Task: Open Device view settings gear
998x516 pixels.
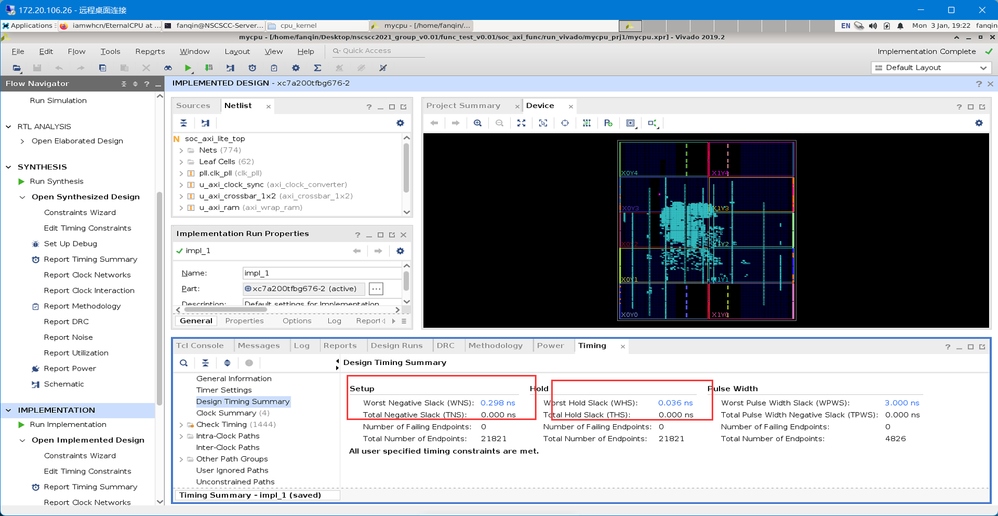Action: [x=979, y=123]
